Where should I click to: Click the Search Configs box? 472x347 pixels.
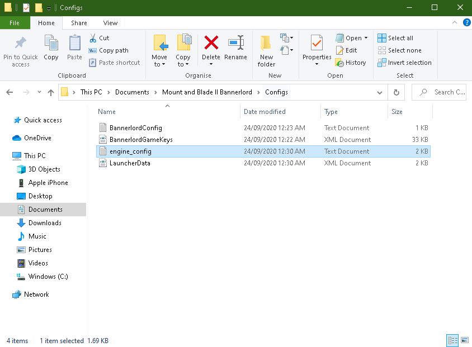pos(439,92)
